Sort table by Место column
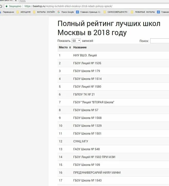Viewport: 169px width, 186px height. pyautogui.click(x=65, y=47)
